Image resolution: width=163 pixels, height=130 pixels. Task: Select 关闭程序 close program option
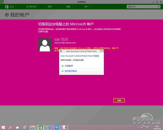click(81, 66)
